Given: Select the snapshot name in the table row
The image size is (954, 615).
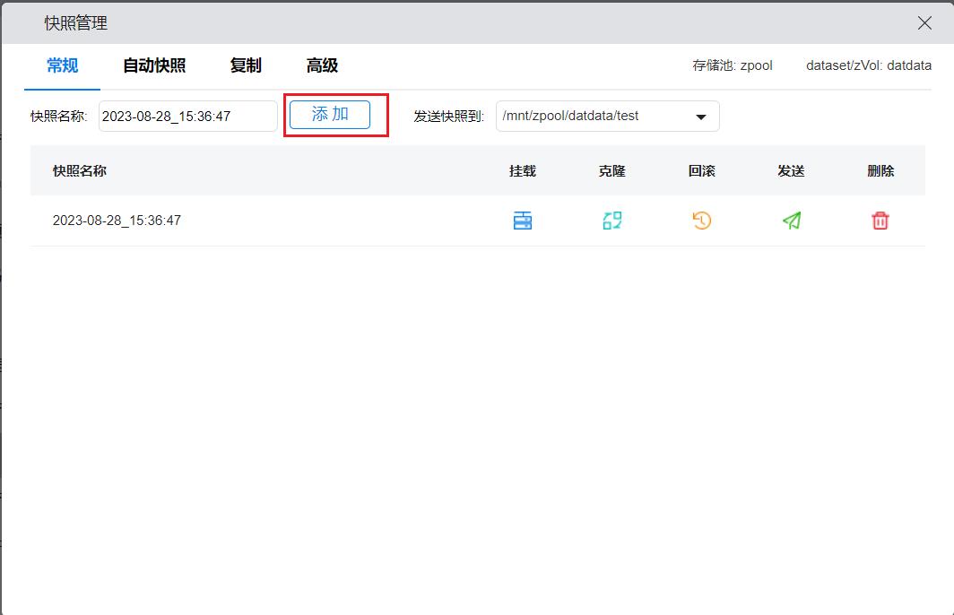Looking at the screenshot, I should (x=117, y=221).
